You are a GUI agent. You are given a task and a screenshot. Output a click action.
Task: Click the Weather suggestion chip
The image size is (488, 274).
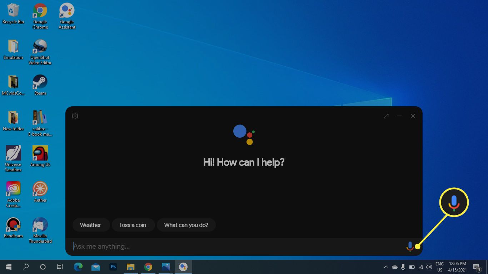tap(90, 225)
